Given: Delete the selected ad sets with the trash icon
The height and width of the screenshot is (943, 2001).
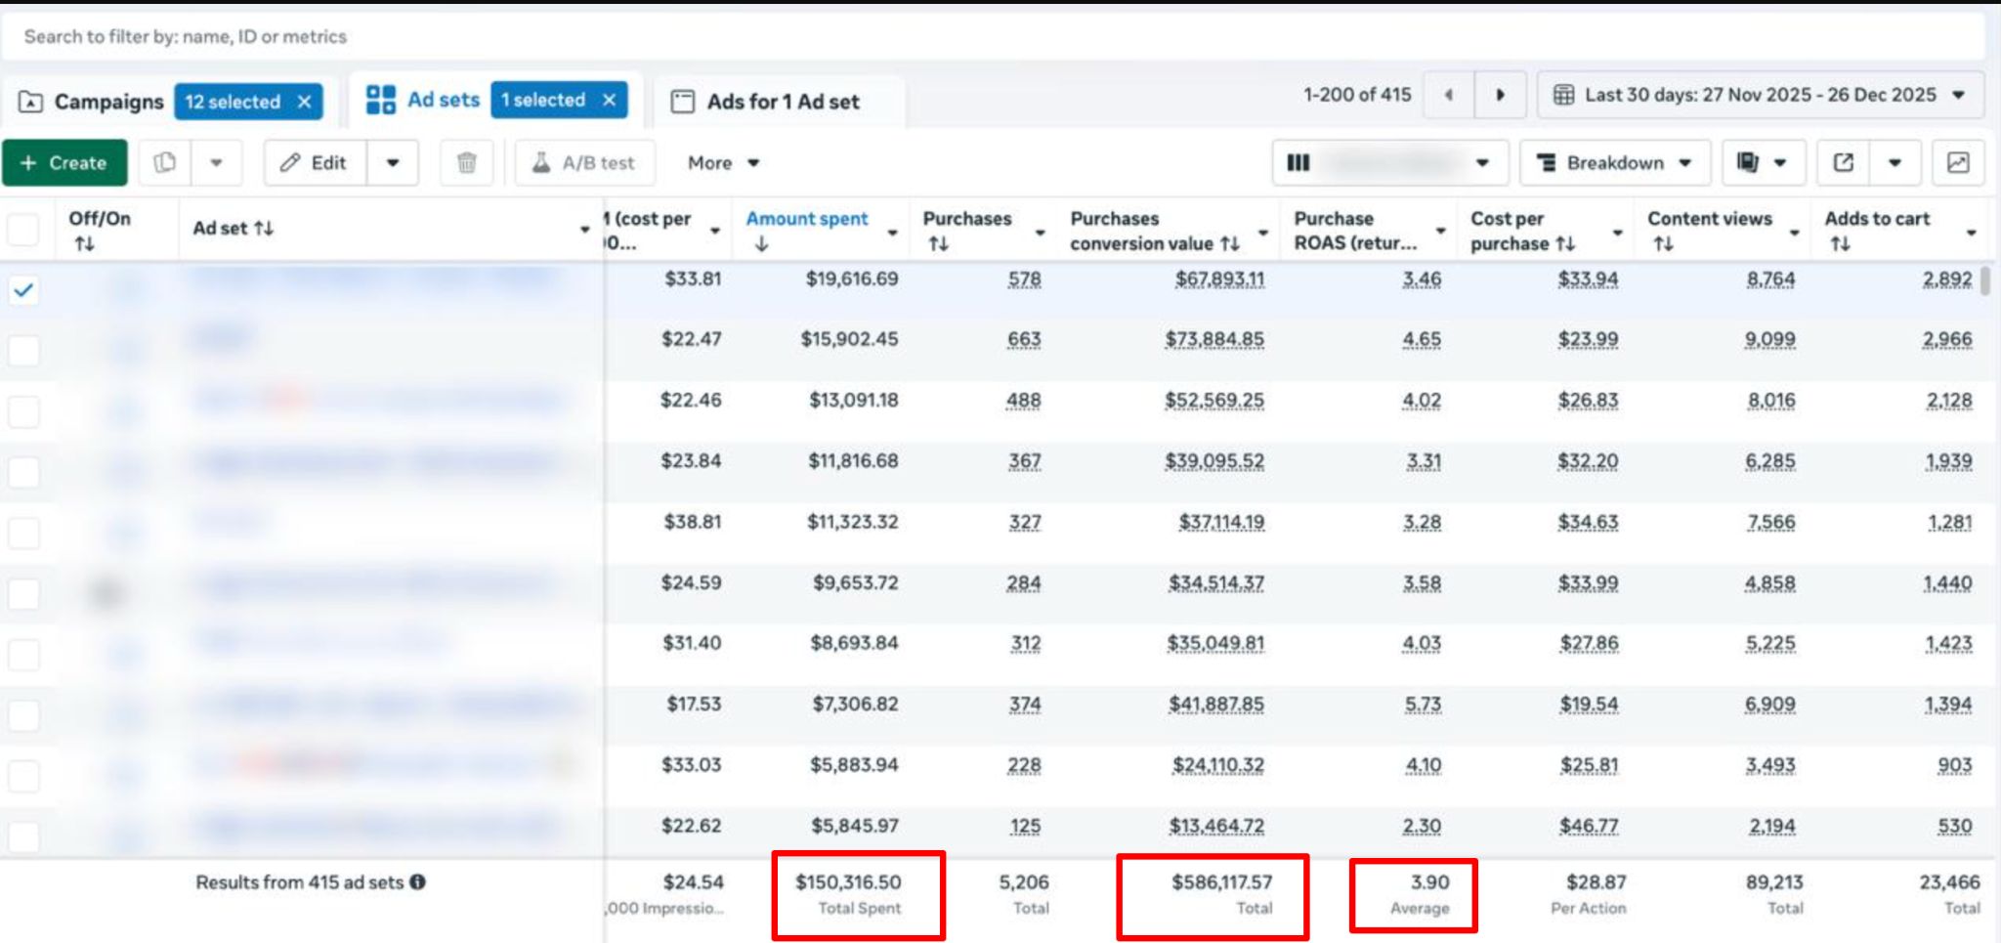Looking at the screenshot, I should tap(466, 162).
